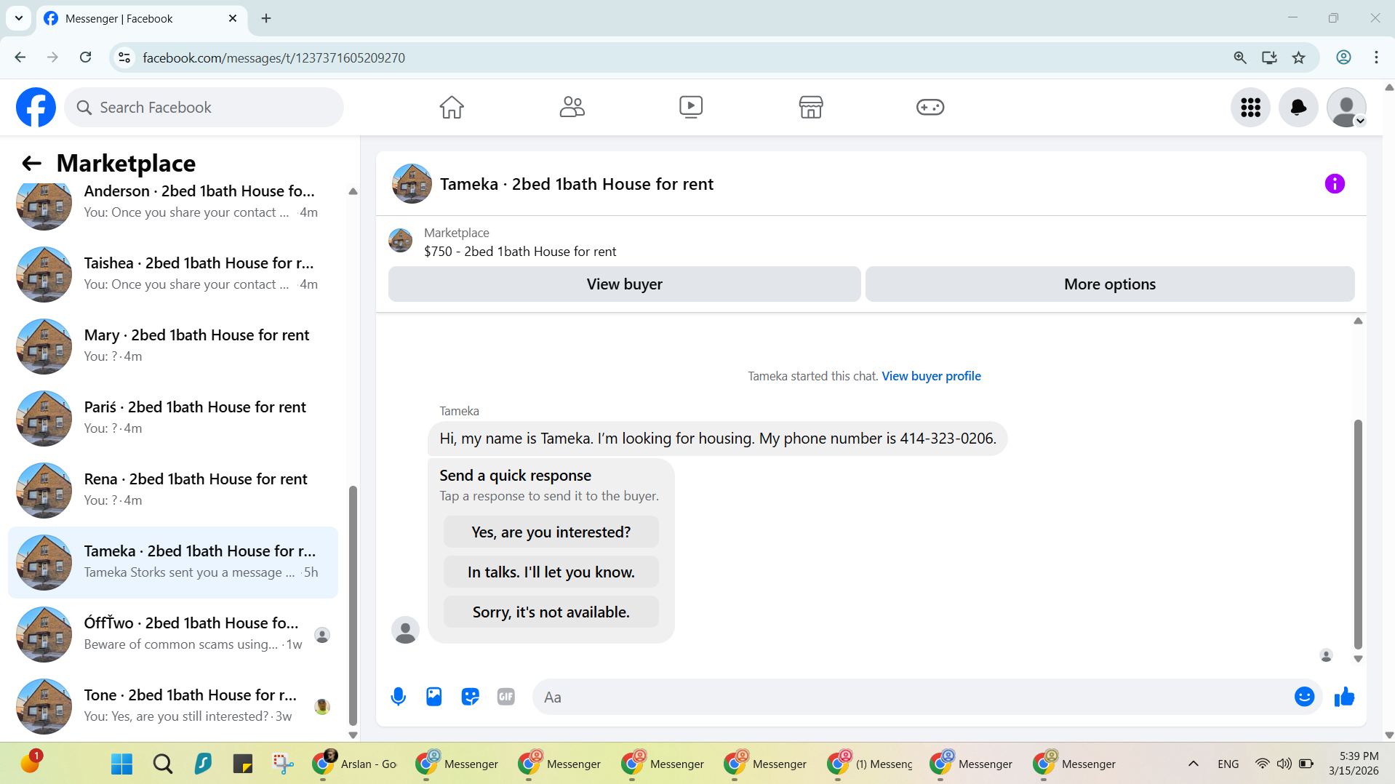Open the ÓffȈwo conversation
The width and height of the screenshot is (1395, 784).
(173, 634)
